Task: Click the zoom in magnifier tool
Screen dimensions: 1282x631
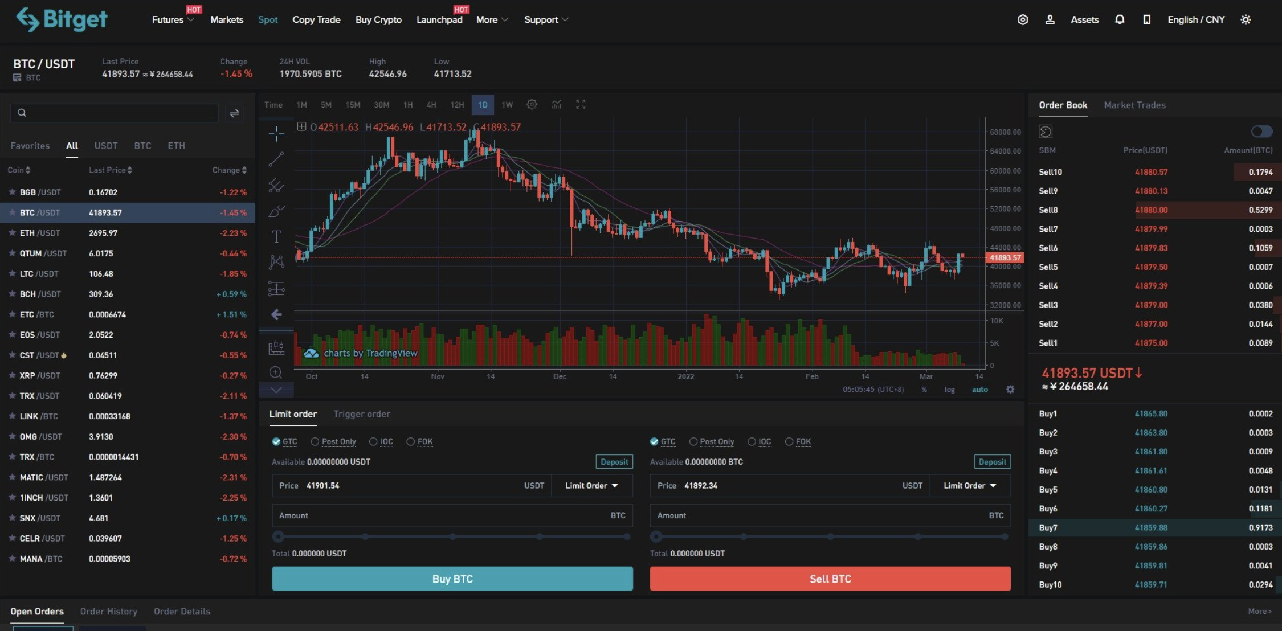Action: (276, 372)
